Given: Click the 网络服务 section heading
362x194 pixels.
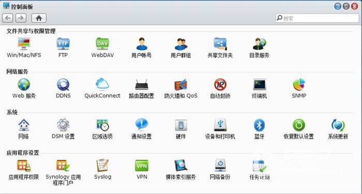Looking at the screenshot, I should click(17, 71).
